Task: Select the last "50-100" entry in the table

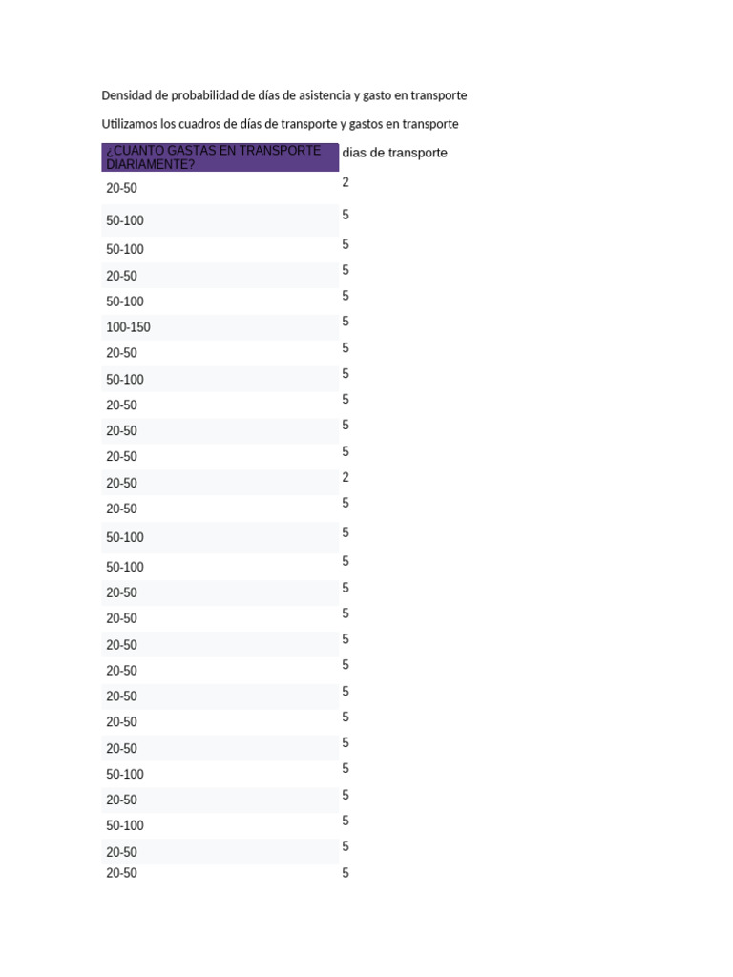Action: (125, 826)
